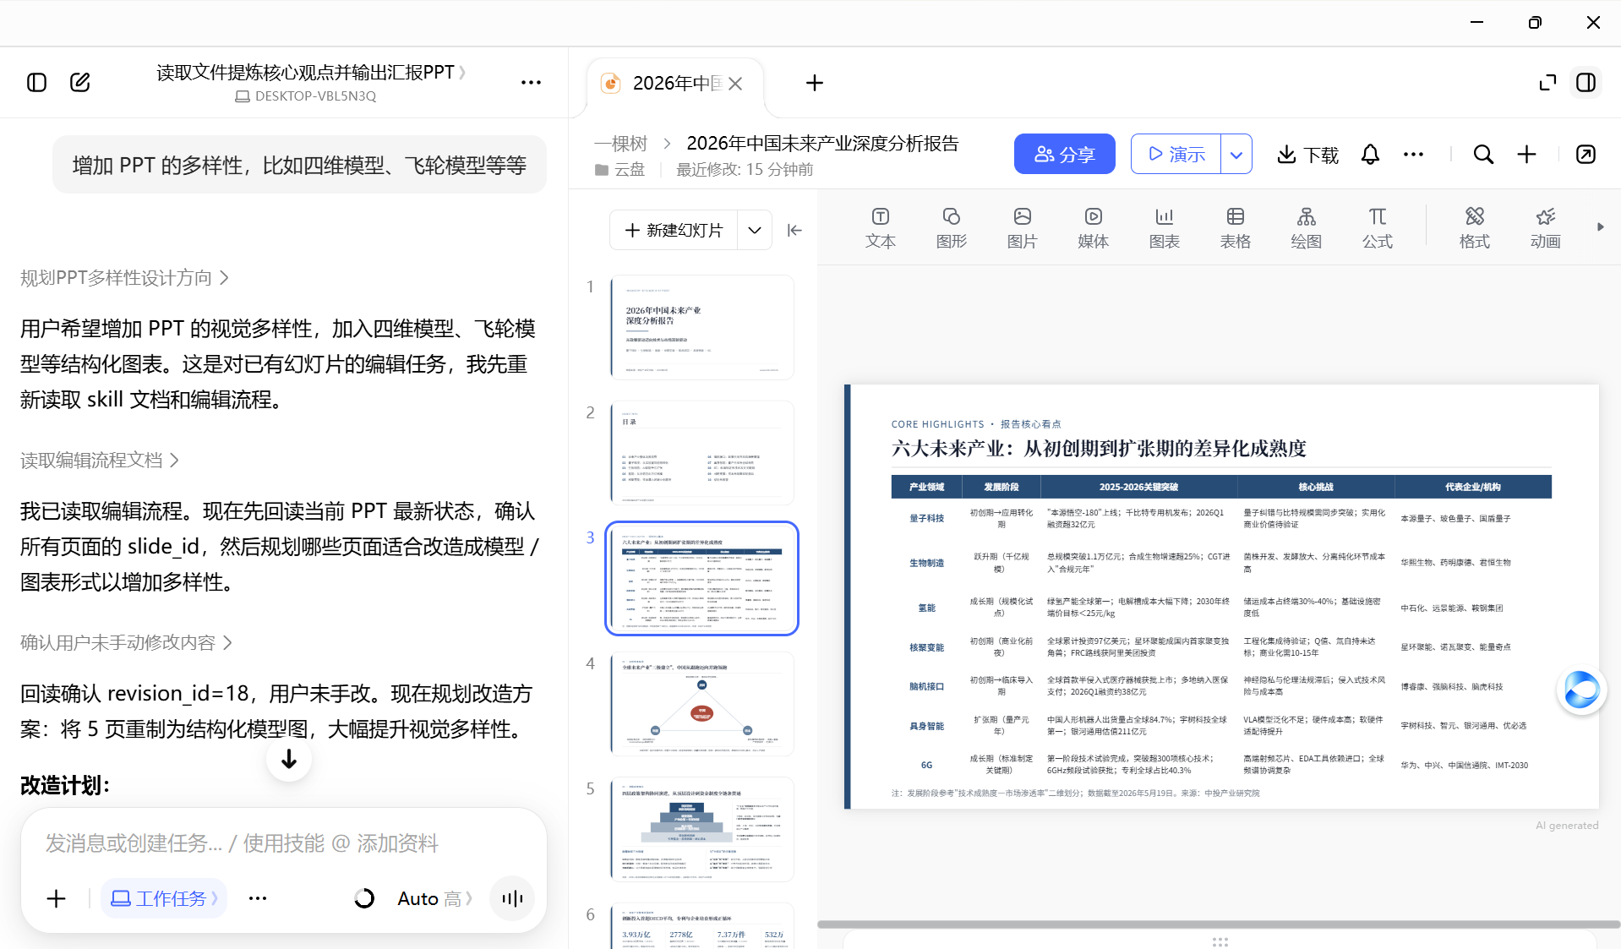Toggle the split-view layout icon
This screenshot has width=1621, height=949.
point(1586,82)
